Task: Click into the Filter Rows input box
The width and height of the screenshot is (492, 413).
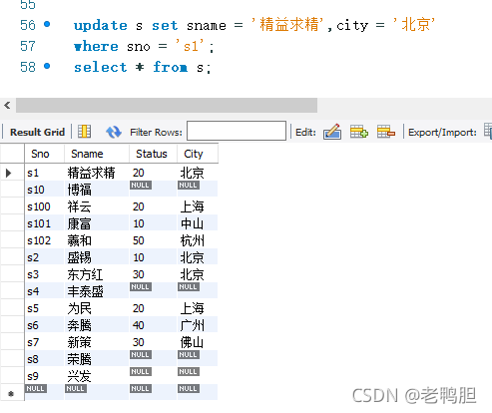Action: pyautogui.click(x=237, y=131)
